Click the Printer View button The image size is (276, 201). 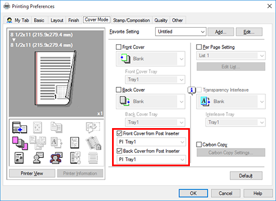coord(32,173)
